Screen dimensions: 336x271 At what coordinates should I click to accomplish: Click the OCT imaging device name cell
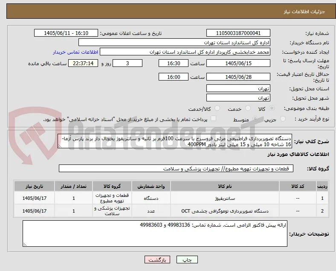point(225,211)
